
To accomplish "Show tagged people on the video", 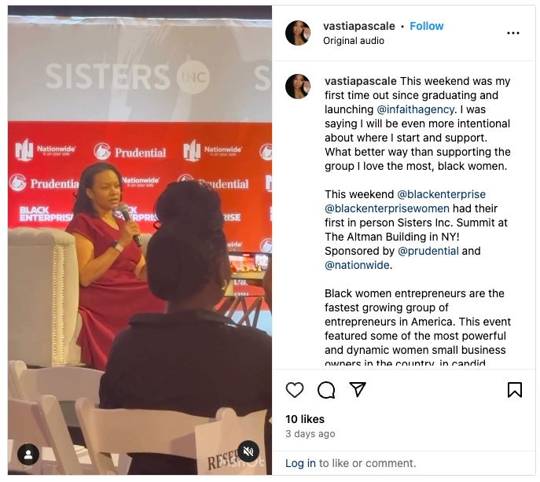I will coord(28,454).
